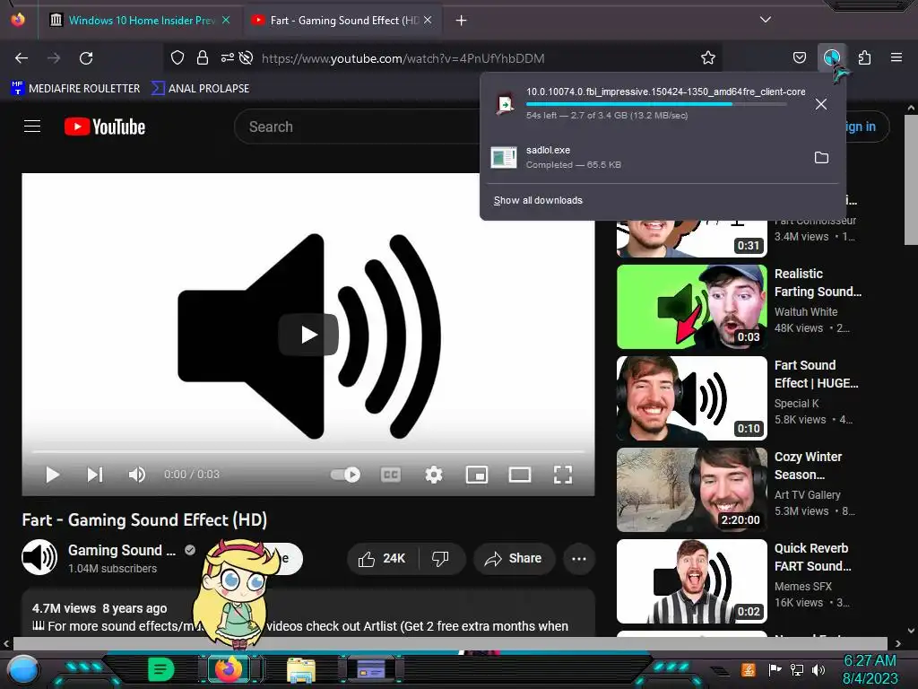Open green notes app on taskbar

click(160, 669)
